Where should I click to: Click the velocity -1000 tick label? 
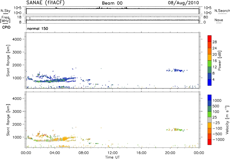tap(218, 139)
